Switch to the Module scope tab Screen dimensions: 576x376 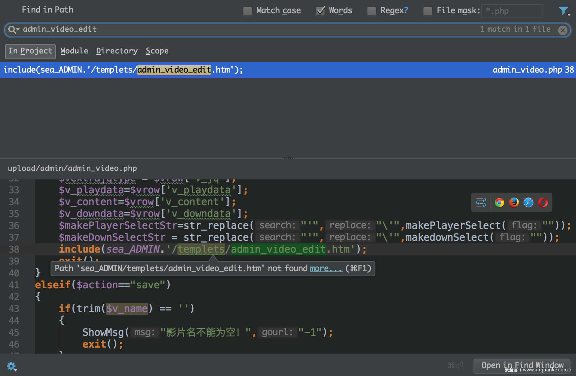point(74,51)
